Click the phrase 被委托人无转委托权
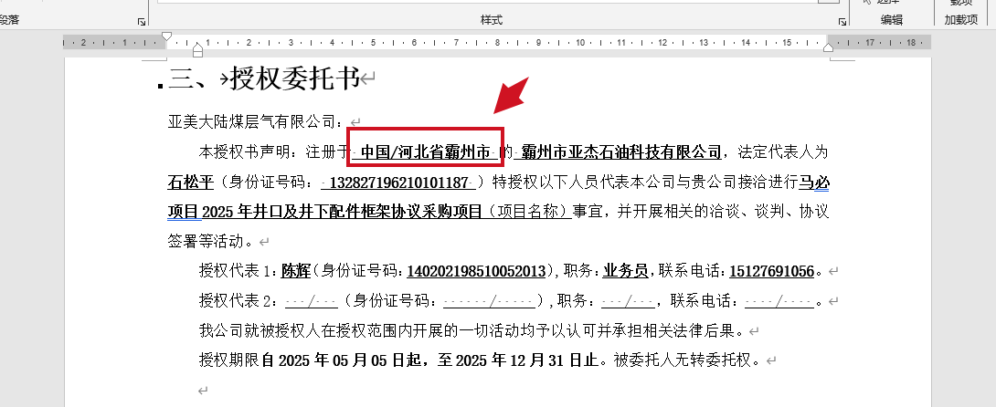This screenshot has width=996, height=407. (682, 360)
